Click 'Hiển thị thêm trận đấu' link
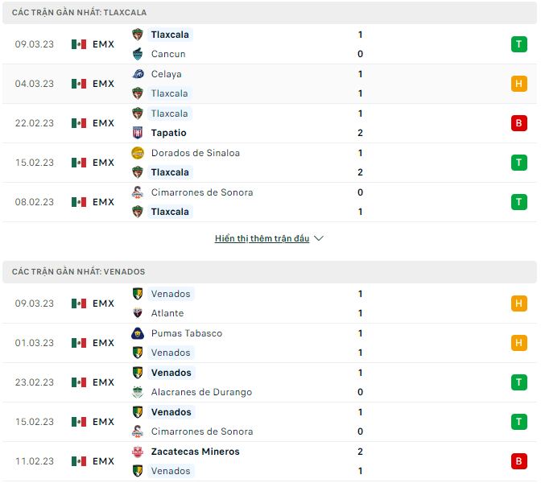This screenshot has width=541, height=483. point(262,238)
